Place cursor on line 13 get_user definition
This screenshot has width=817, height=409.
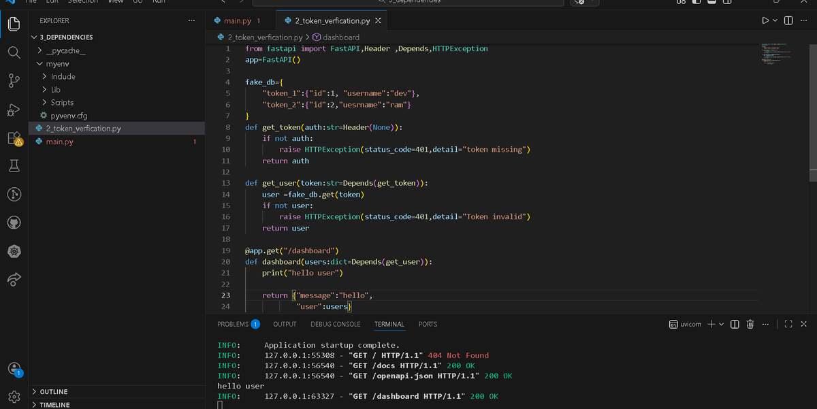pos(336,183)
